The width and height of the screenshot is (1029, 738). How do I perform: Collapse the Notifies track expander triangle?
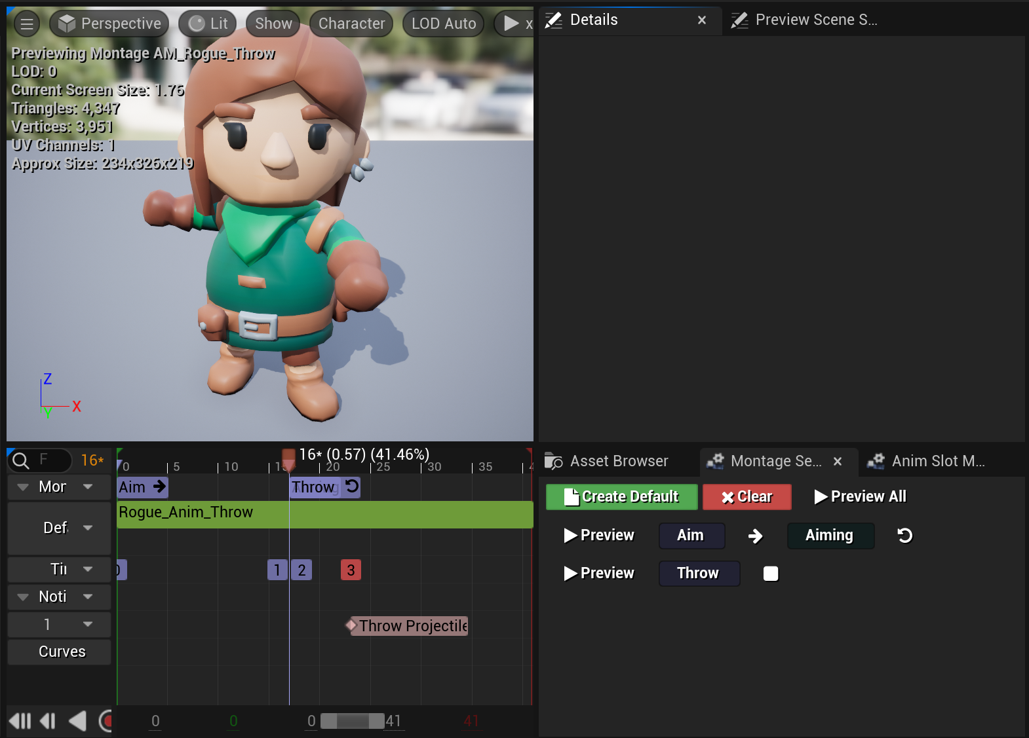tap(23, 597)
